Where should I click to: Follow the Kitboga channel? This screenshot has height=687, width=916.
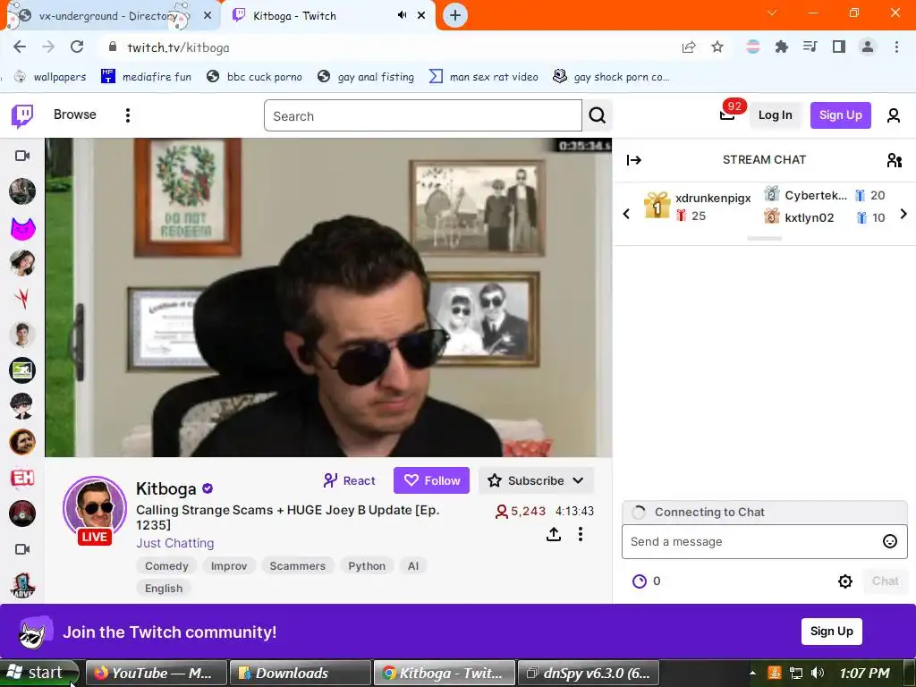coord(431,480)
